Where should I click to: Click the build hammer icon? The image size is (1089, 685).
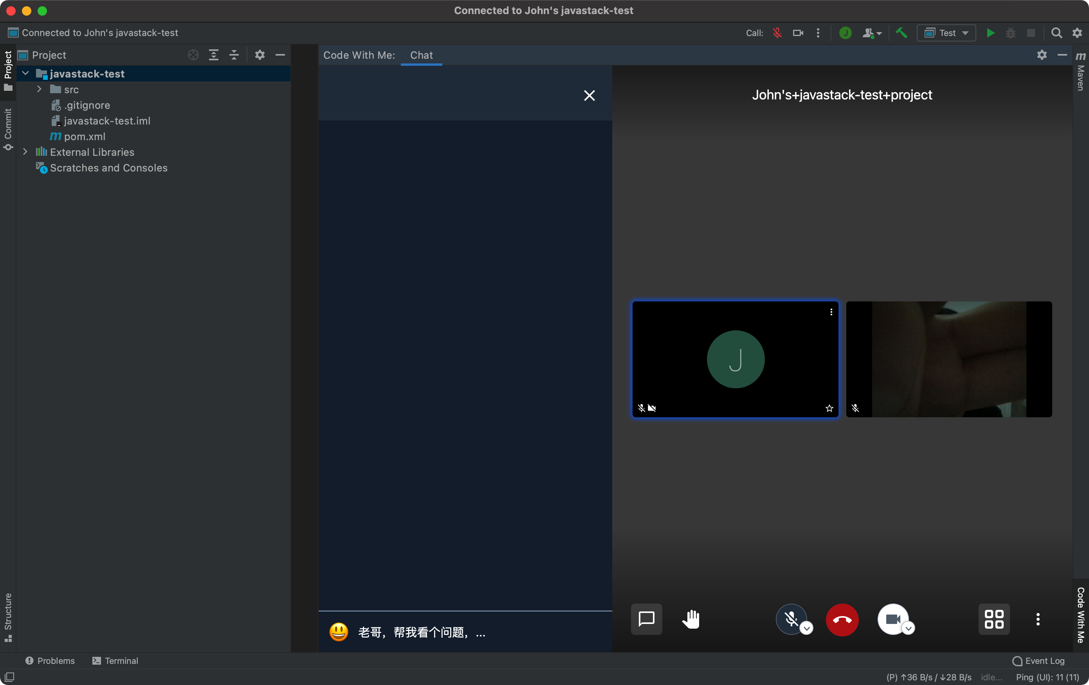[x=901, y=33]
